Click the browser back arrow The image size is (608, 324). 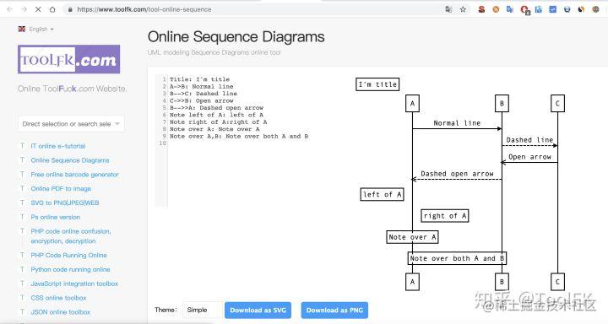(x=9, y=9)
